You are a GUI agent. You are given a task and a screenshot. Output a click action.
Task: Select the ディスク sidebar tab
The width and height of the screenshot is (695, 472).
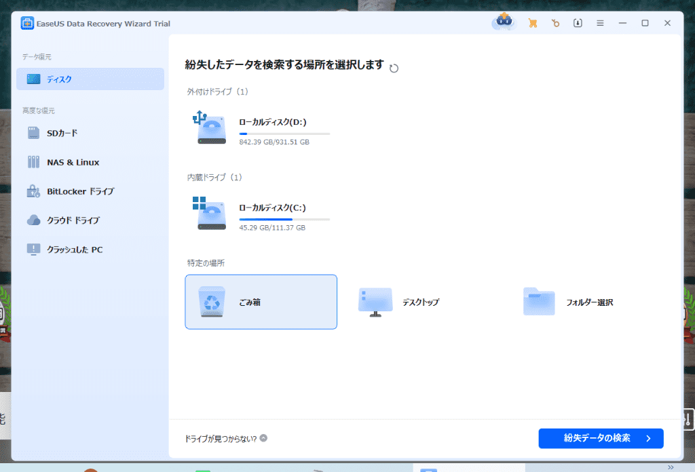tap(90, 79)
